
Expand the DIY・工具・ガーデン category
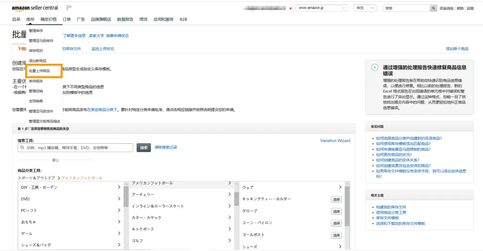(71, 187)
